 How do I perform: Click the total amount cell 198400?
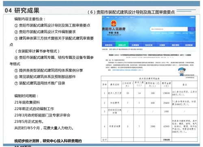[x=166, y=140]
